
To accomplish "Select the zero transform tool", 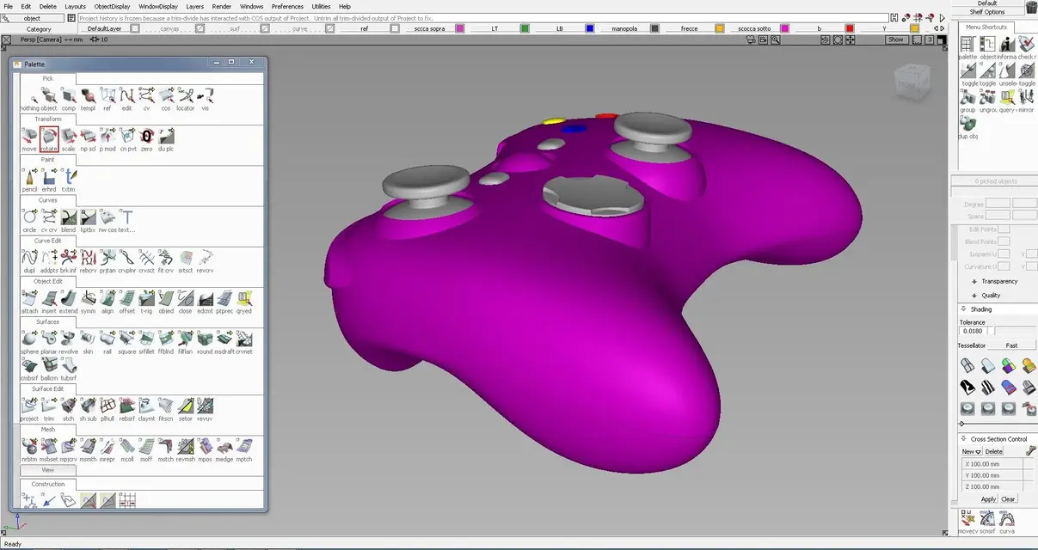I will point(146,137).
